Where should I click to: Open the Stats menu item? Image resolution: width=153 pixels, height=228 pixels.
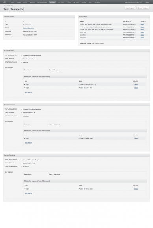[x=90, y=2]
